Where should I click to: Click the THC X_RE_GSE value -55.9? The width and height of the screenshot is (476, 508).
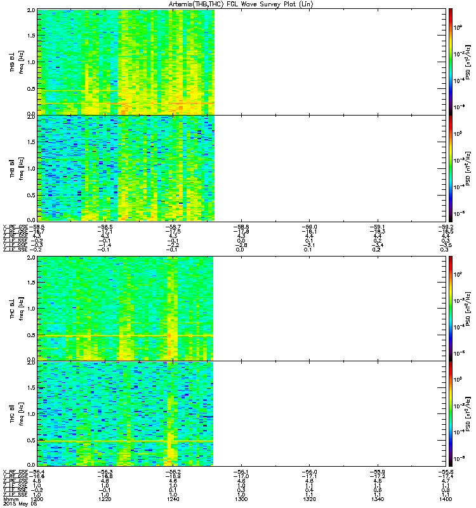378,472
